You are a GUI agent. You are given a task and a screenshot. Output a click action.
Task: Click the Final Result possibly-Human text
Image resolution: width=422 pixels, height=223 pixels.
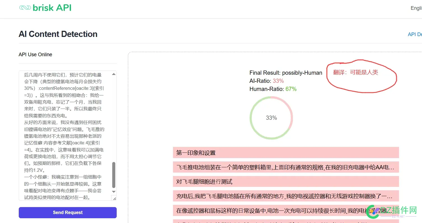pos(286,73)
